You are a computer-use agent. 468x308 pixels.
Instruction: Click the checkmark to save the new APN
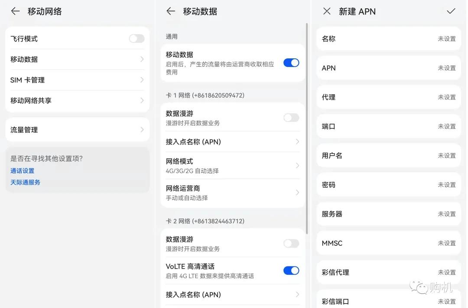(x=451, y=11)
